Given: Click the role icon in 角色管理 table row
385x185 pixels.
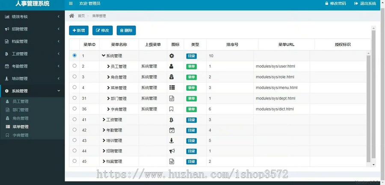Looking at the screenshot, I should (172, 77).
